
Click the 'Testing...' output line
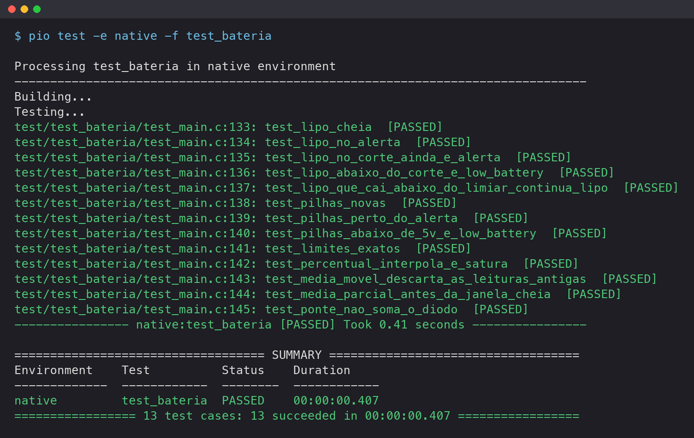pyautogui.click(x=50, y=112)
